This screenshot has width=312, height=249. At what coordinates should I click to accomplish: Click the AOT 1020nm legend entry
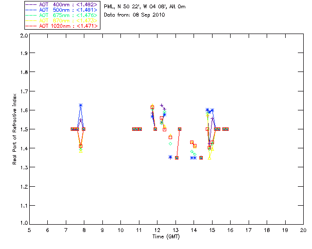(x=61, y=26)
